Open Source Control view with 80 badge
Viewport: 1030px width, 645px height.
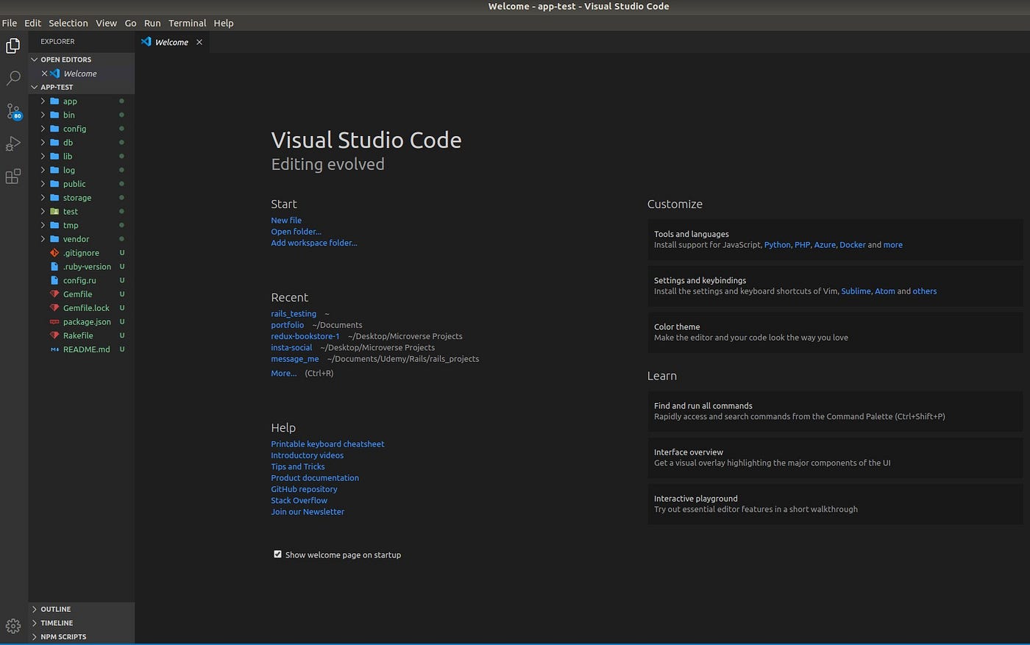13,111
